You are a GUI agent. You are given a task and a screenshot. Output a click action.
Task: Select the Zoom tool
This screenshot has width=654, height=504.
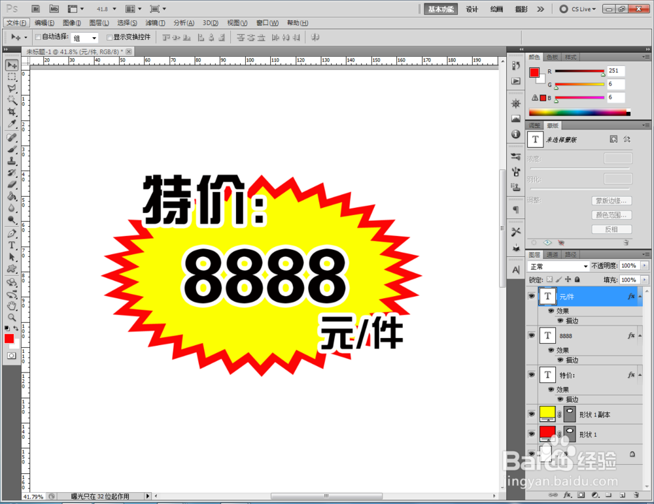pyautogui.click(x=11, y=316)
